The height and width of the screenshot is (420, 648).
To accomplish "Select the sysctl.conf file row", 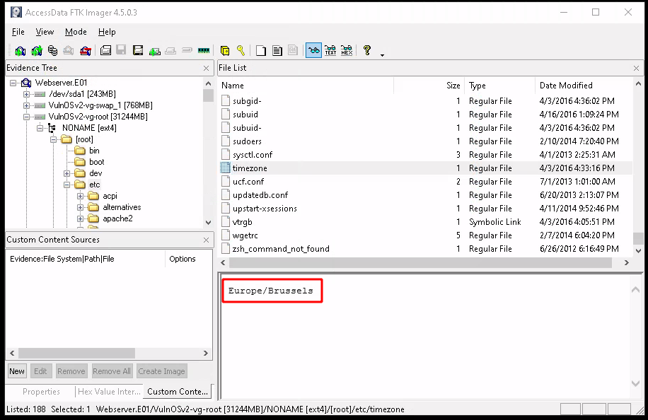I will click(425, 155).
